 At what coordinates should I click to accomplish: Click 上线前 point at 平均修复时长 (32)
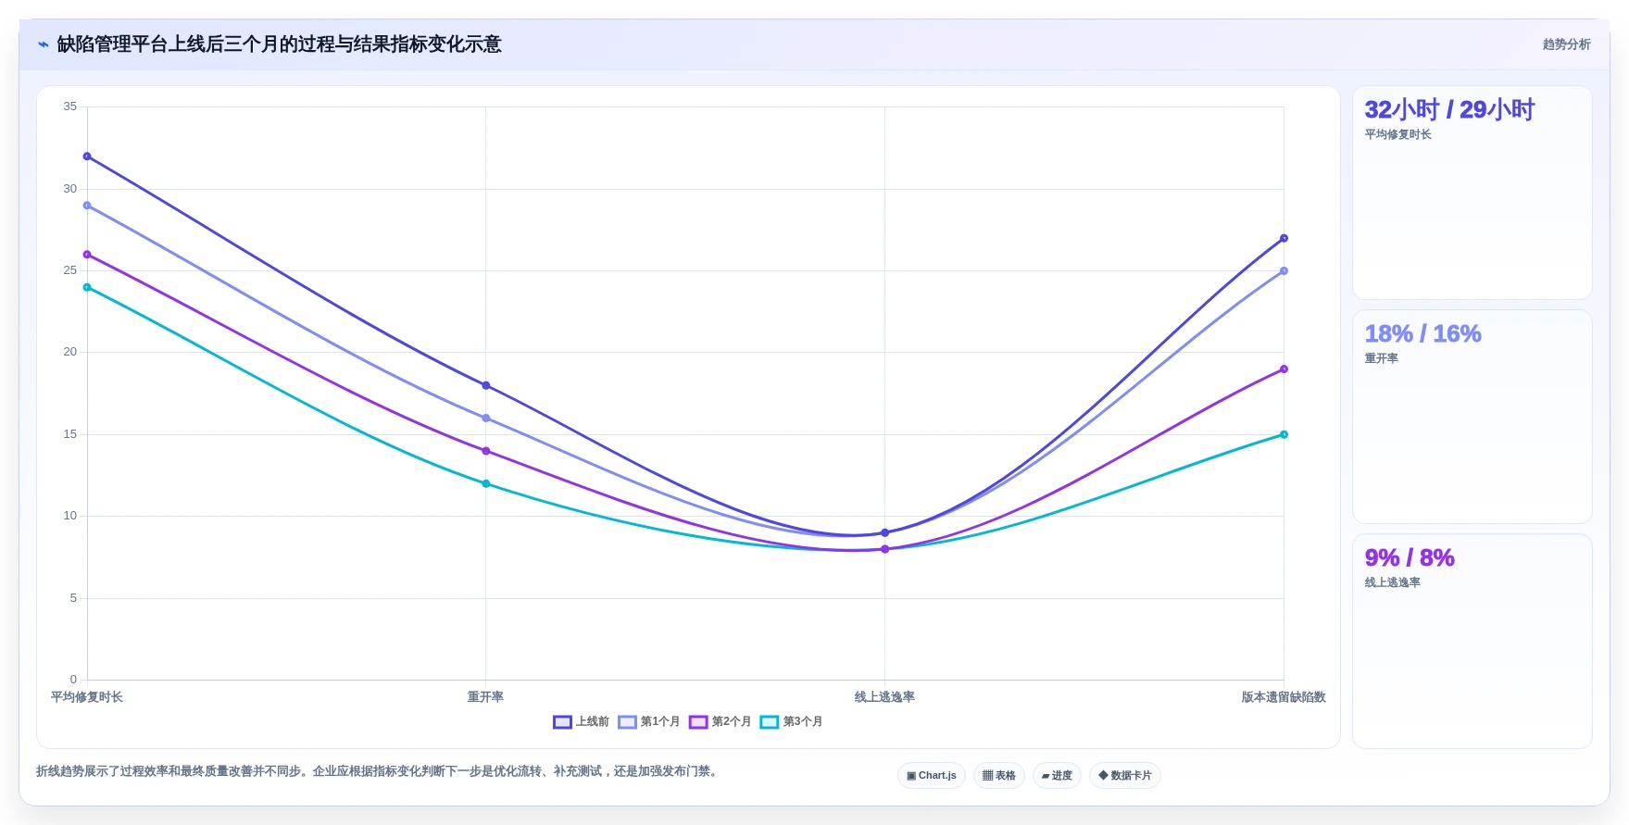click(87, 156)
